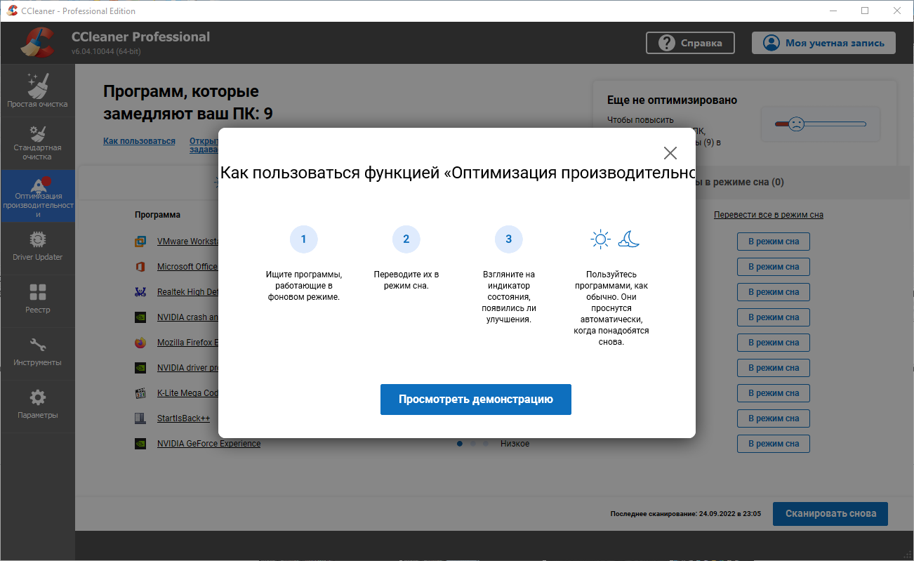Open Моя учетная запись
Screen dimensions: 914x561
pos(823,43)
